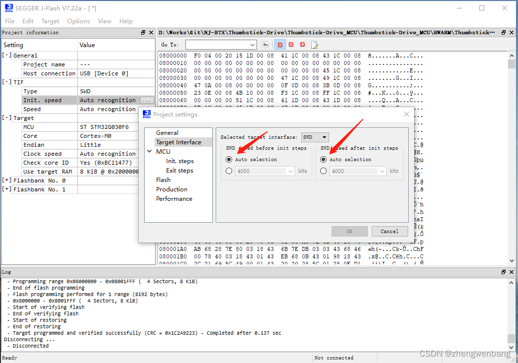Click the hex view scrollbar down arrow

coord(512,260)
